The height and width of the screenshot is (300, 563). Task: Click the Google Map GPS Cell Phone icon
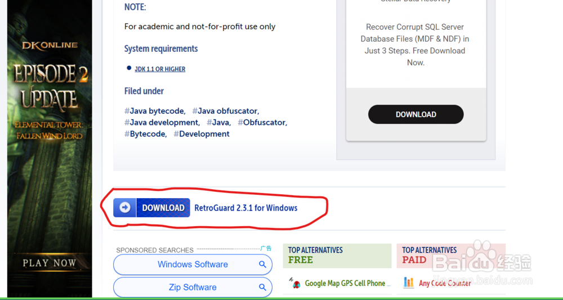coord(295,284)
